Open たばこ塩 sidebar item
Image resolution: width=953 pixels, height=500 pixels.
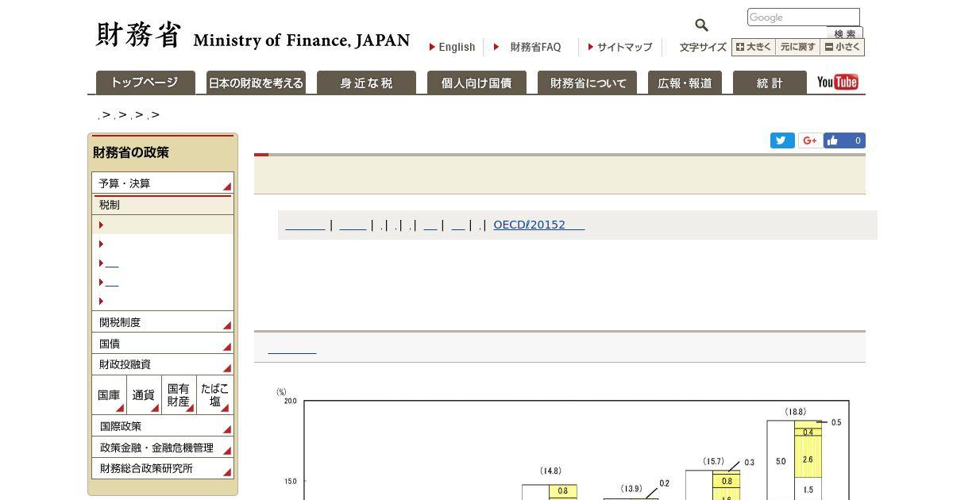pos(214,394)
